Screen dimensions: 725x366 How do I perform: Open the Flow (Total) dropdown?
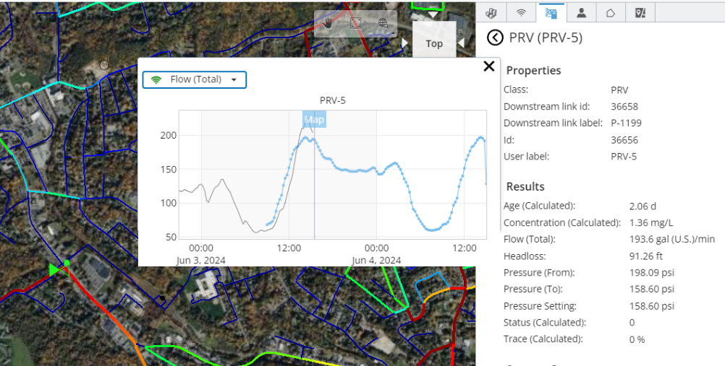click(194, 79)
